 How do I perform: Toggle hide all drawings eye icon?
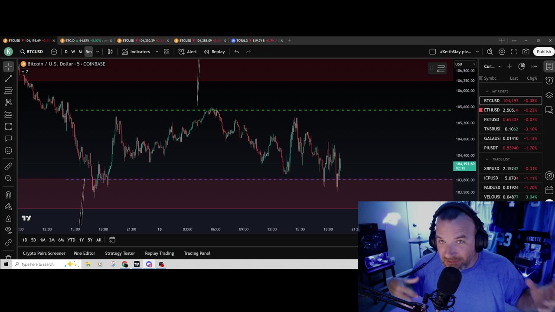(x=8, y=231)
